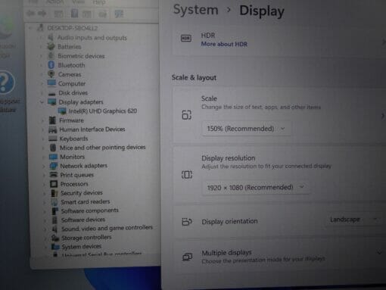Open the Scale row's right chevron
This screenshot has width=386, height=290.
(x=383, y=116)
